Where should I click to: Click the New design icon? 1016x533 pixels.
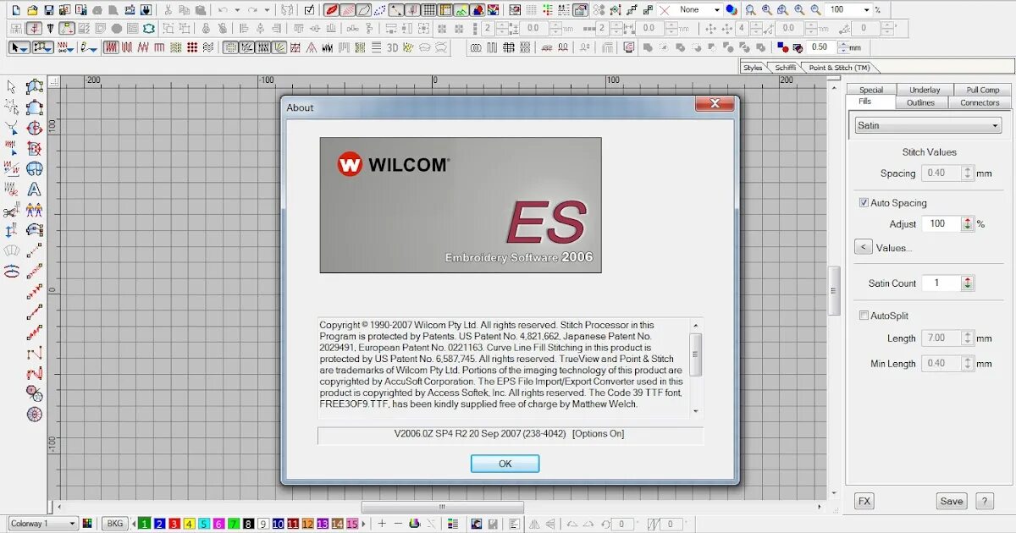tap(16, 10)
